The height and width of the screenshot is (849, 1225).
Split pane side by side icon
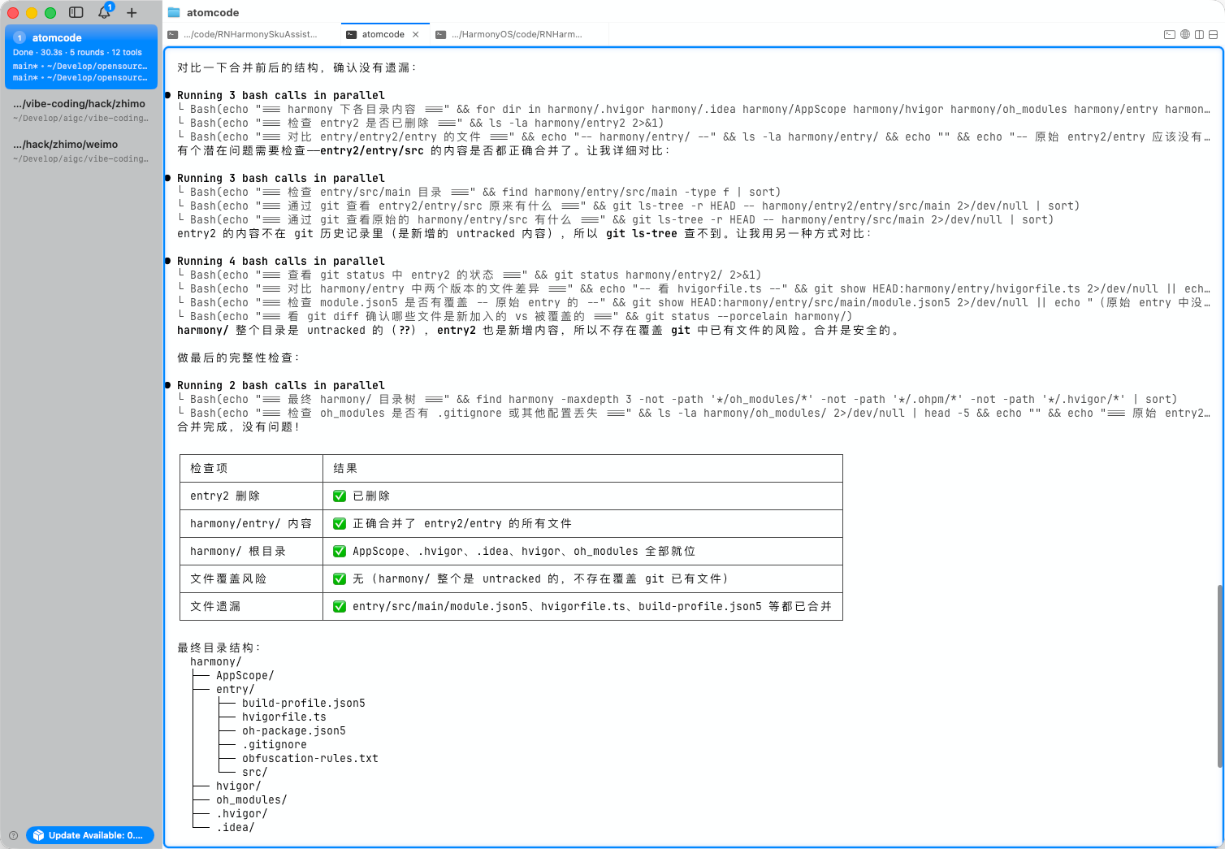1199,35
